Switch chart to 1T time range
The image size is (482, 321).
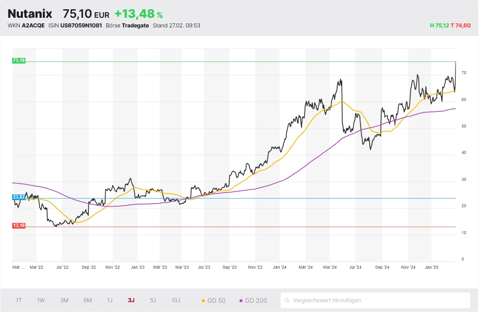click(19, 300)
